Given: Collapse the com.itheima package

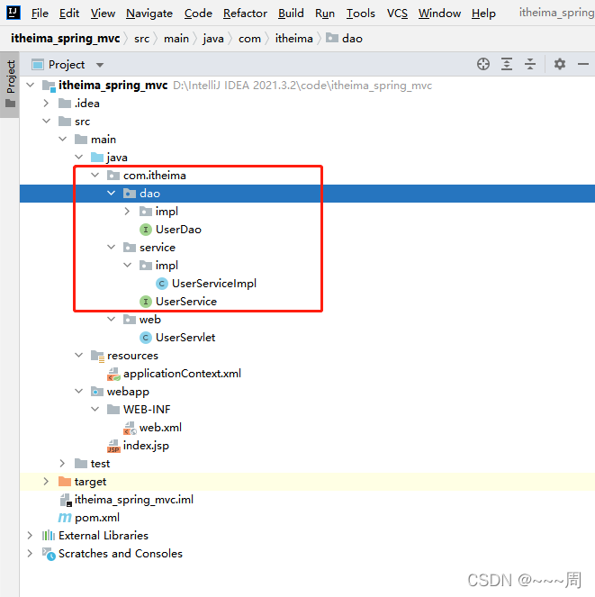Looking at the screenshot, I should (x=95, y=176).
